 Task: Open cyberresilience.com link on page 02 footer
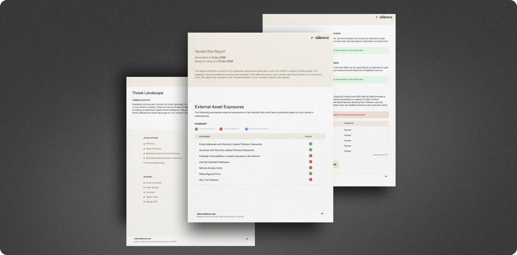pos(206,214)
